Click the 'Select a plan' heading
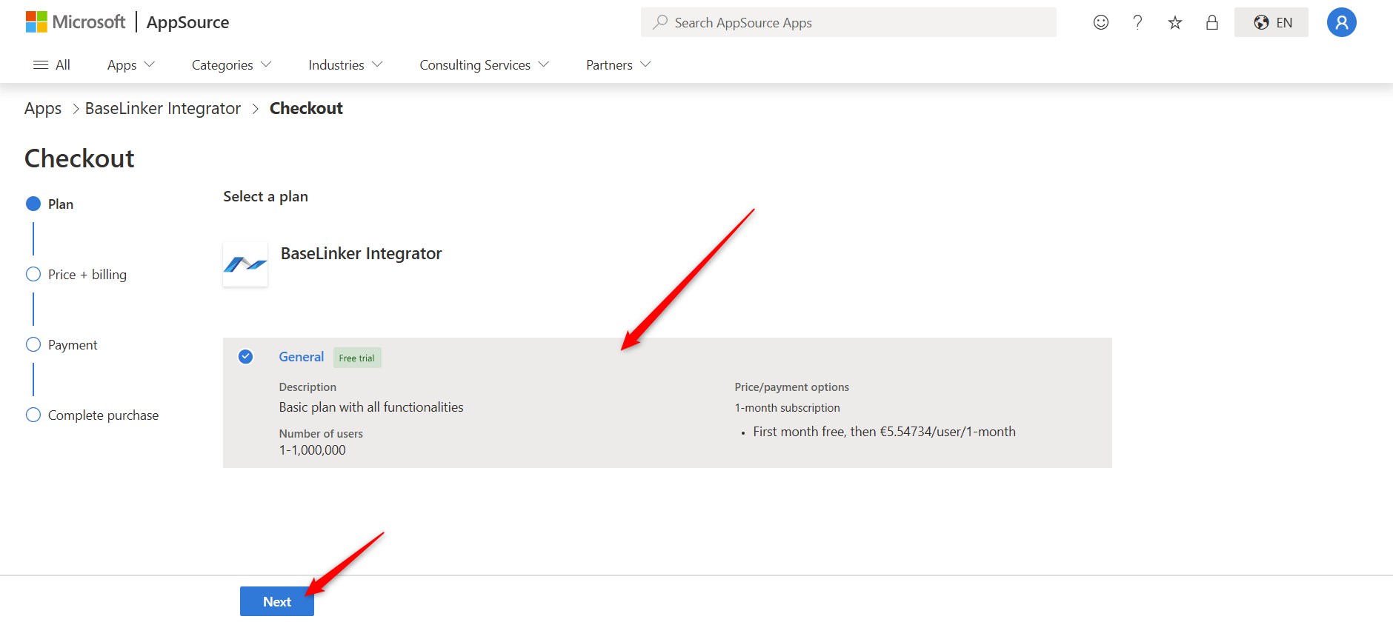This screenshot has height=622, width=1393. point(265,196)
